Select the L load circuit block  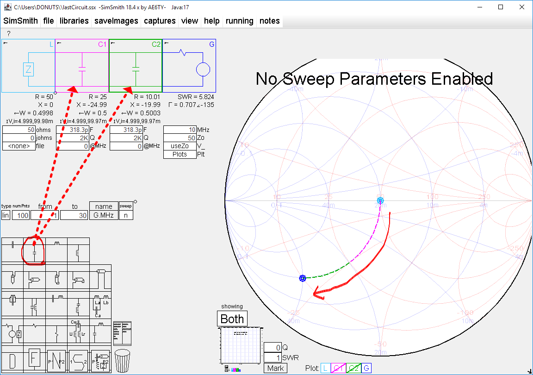(28, 66)
